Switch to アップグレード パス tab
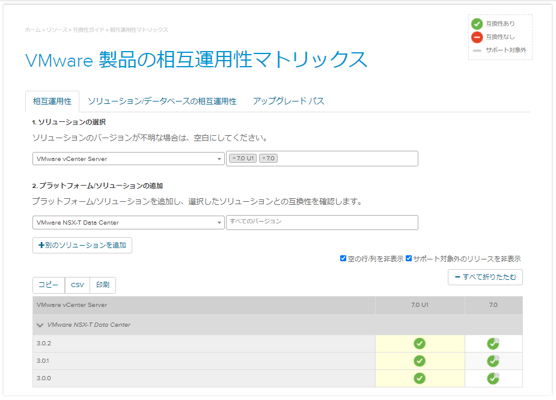 click(x=289, y=102)
